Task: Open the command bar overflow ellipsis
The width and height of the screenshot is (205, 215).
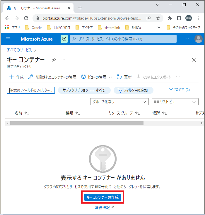Action: (178, 77)
